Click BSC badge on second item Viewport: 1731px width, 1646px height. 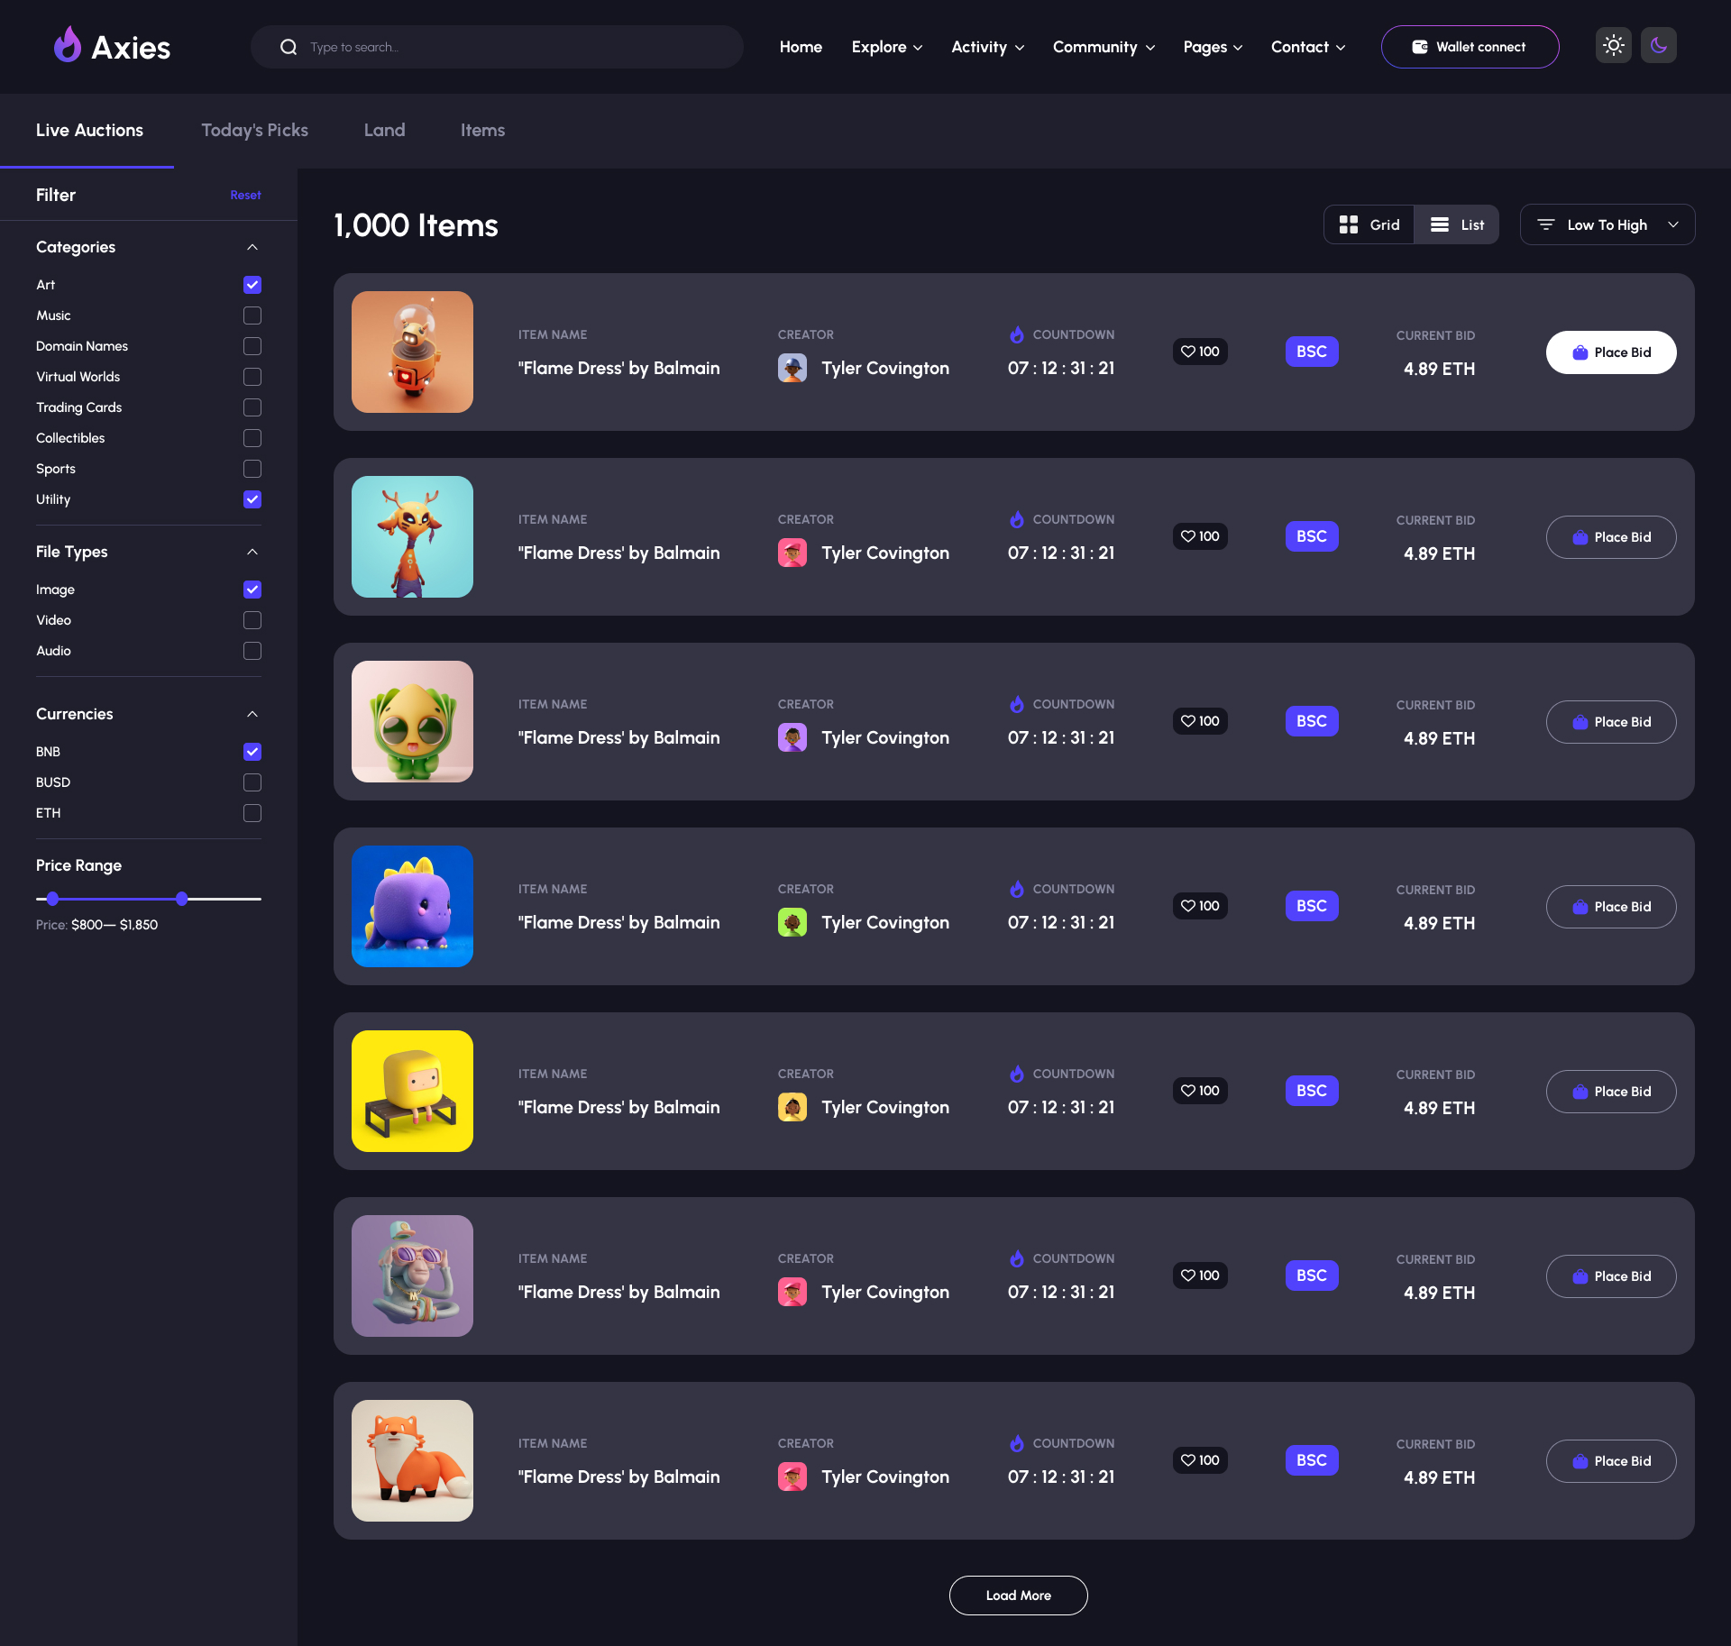click(1311, 536)
